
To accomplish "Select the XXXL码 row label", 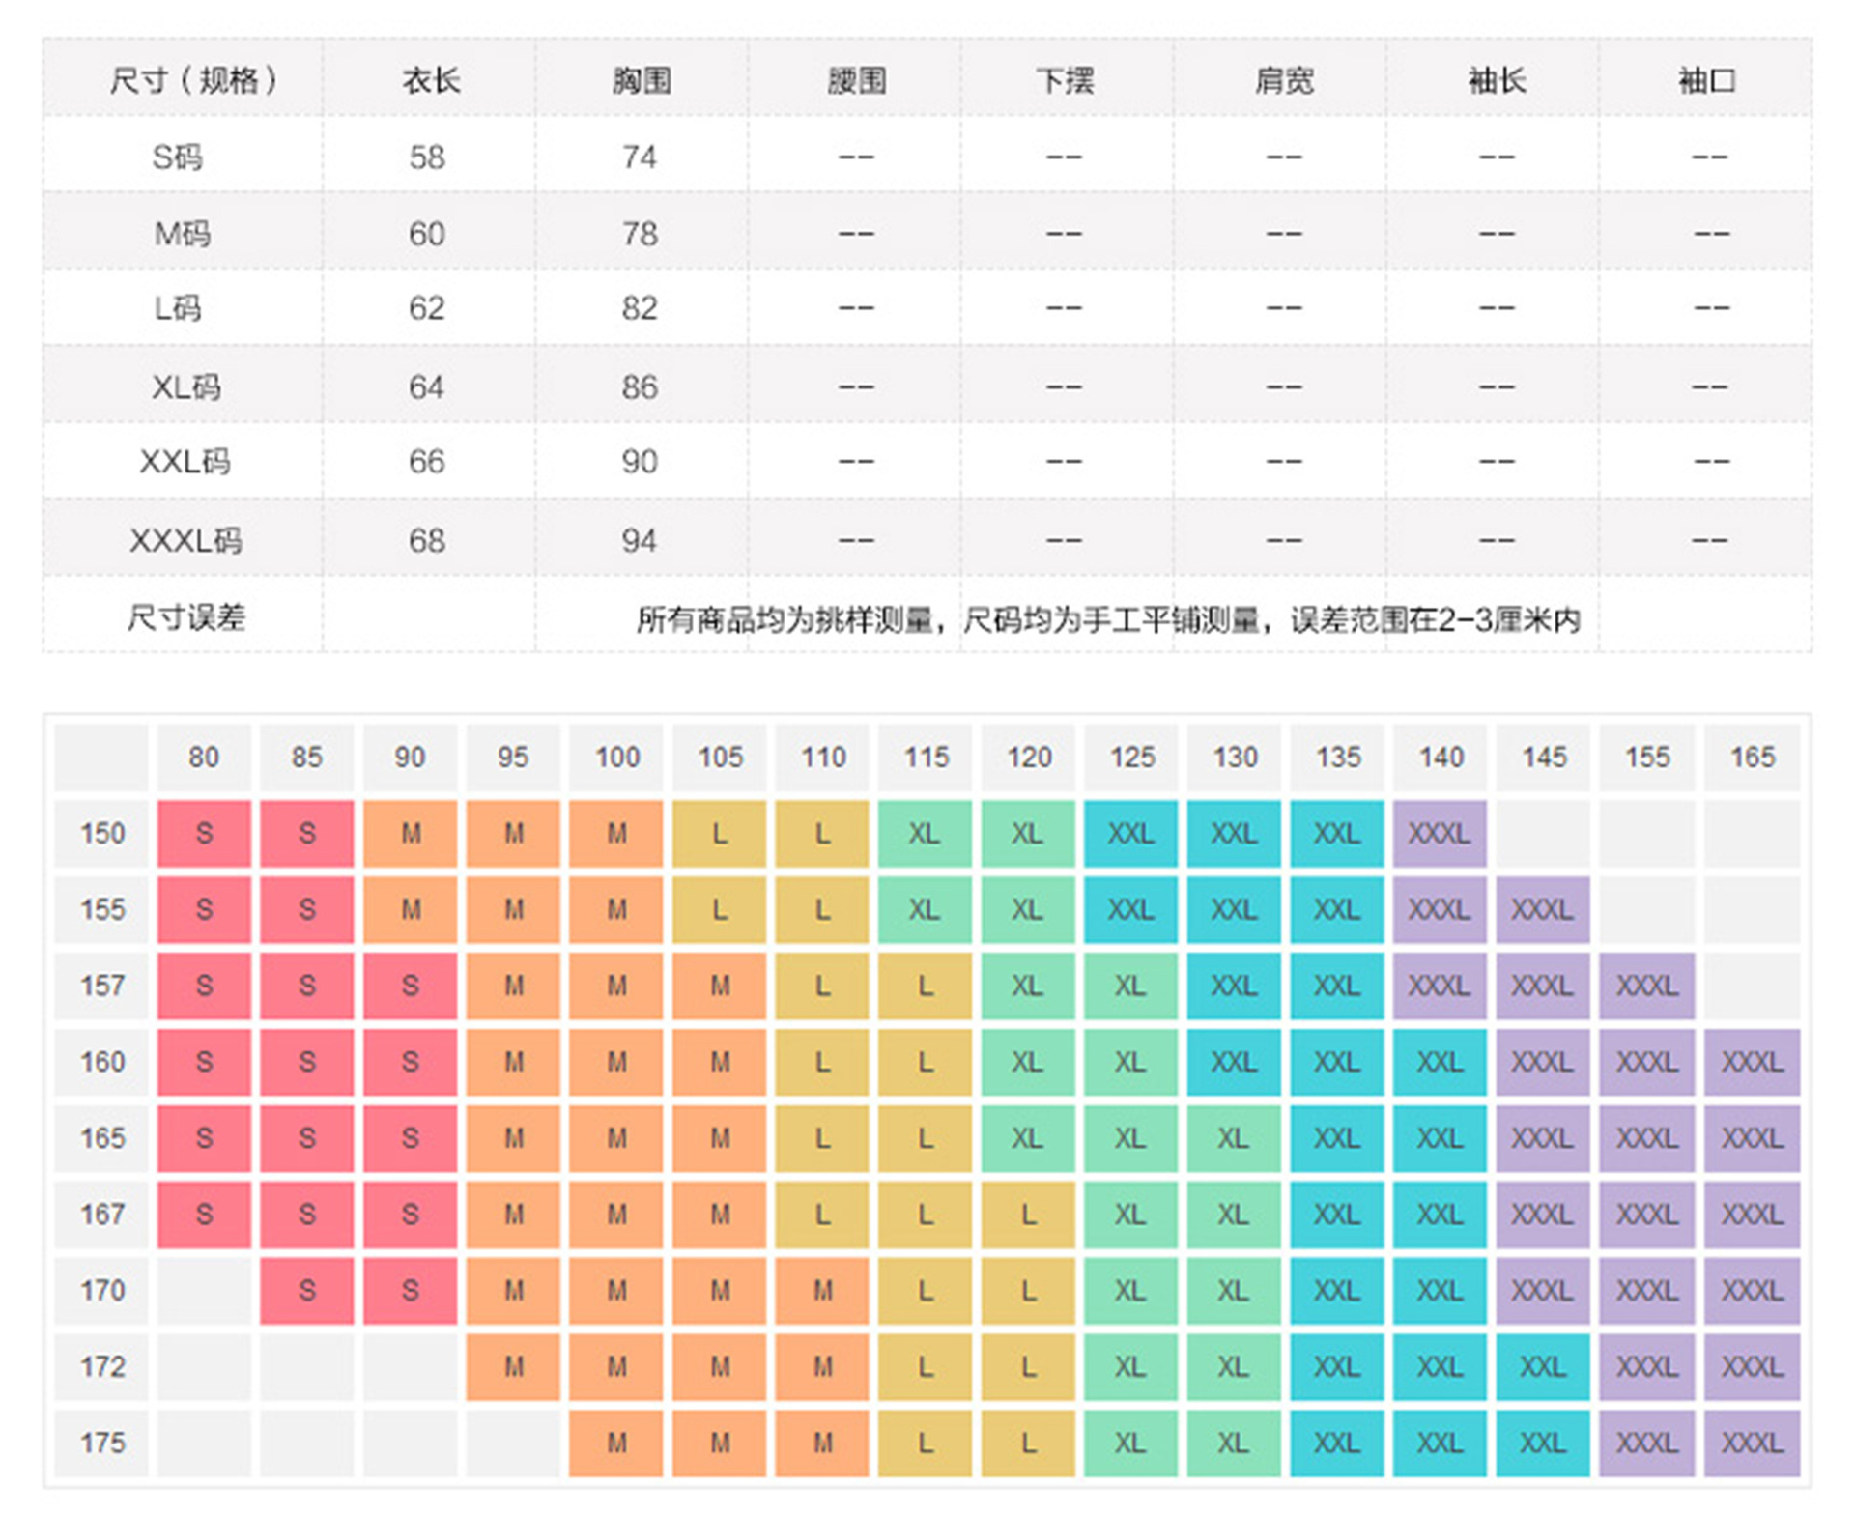I will [x=185, y=540].
